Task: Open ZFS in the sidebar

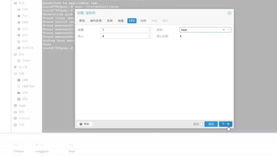Action: coord(25,99)
